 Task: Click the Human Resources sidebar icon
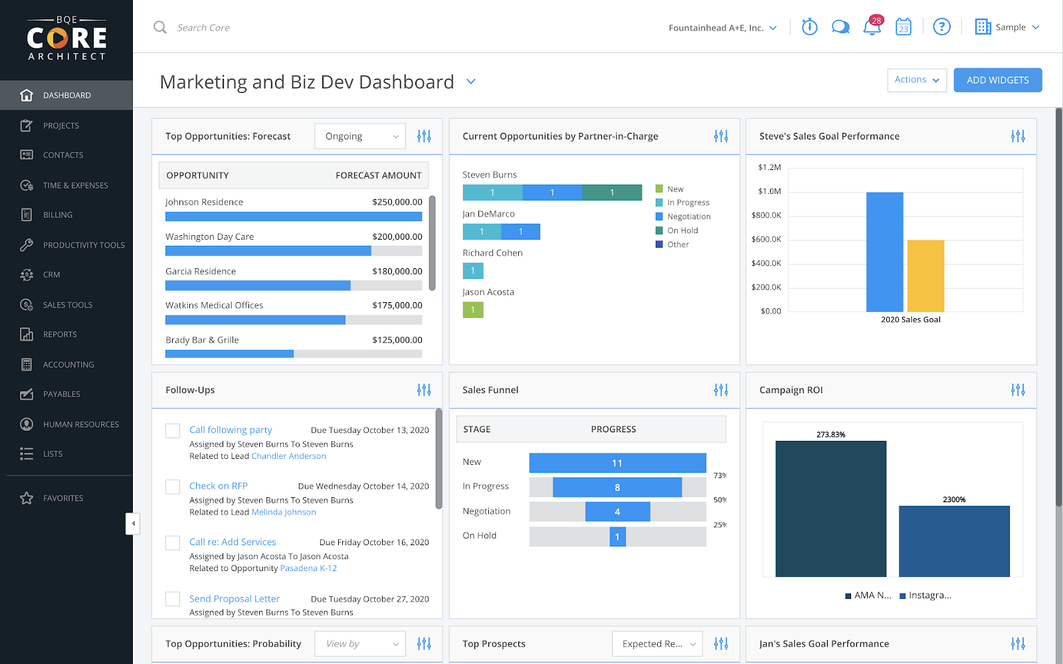(x=27, y=424)
